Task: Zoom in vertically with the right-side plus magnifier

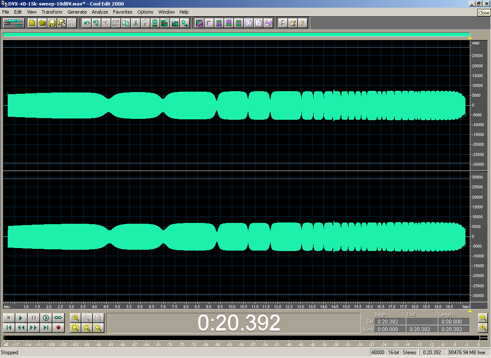Action: click(483, 328)
